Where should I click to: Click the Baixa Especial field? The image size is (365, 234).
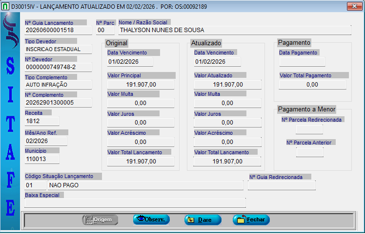click(x=135, y=203)
